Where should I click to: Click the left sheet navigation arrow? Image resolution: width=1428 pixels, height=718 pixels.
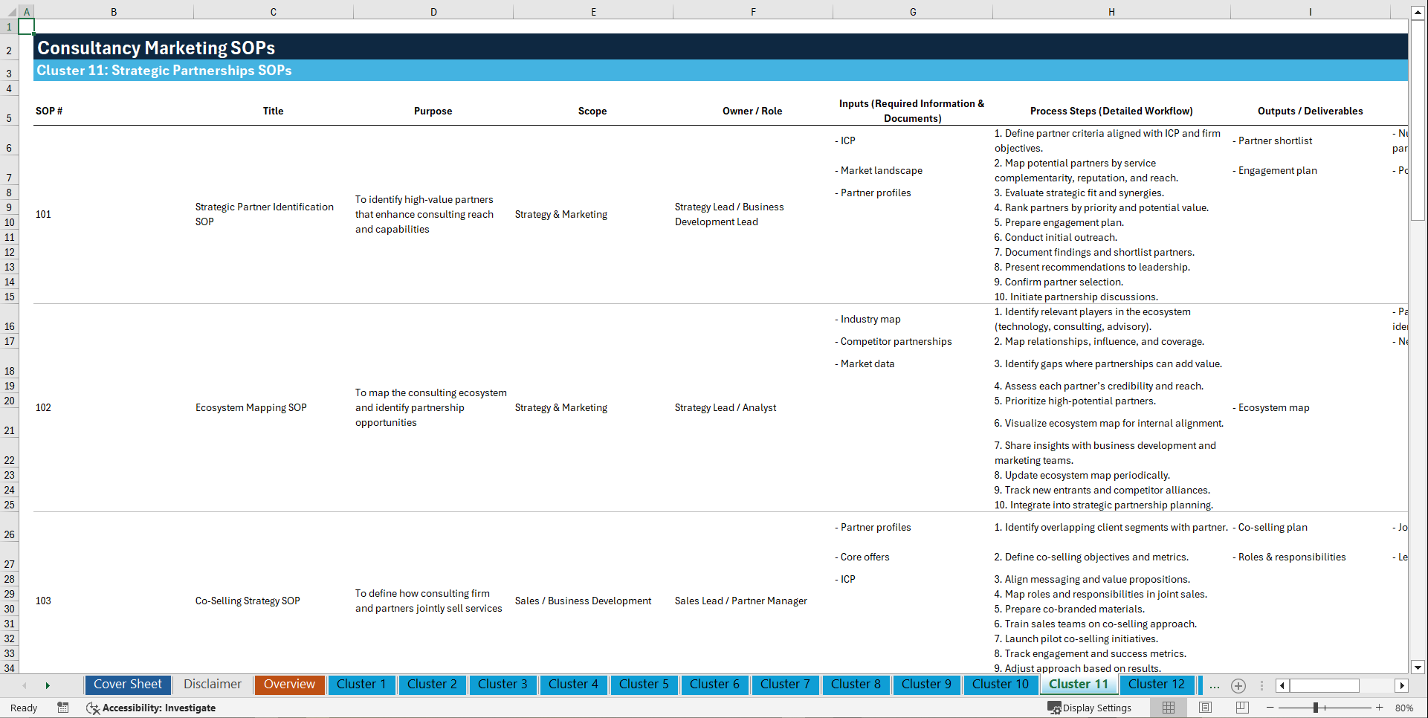tap(25, 685)
